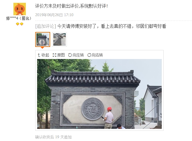Select the first thumbnail of the wall
The image size is (192, 141).
pos(43,39)
